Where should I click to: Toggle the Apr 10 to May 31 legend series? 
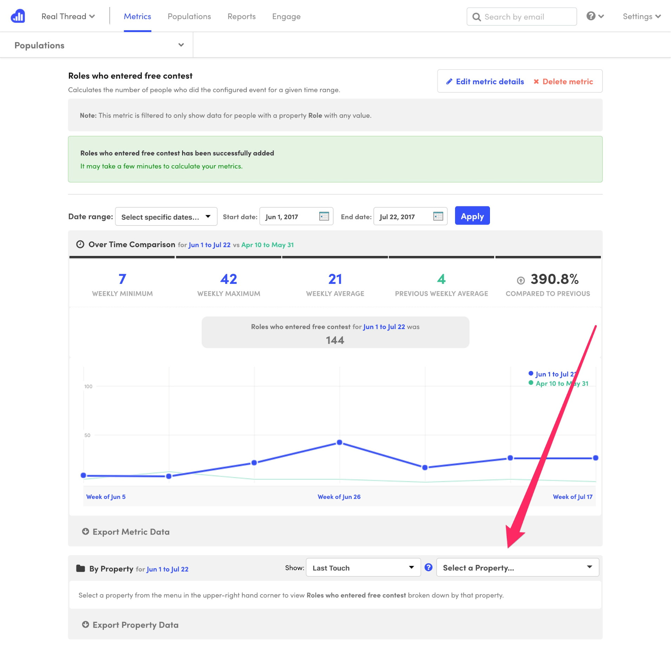click(558, 383)
